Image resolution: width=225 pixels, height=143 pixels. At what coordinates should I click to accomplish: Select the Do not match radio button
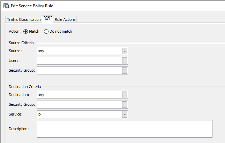tap(46, 32)
